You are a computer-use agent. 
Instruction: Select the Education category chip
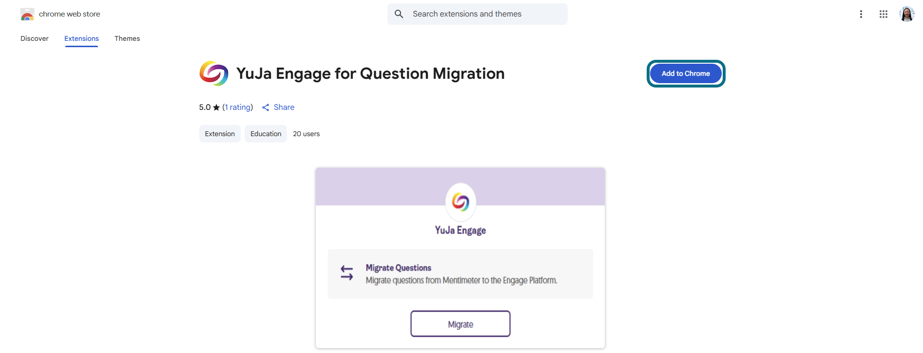point(266,134)
